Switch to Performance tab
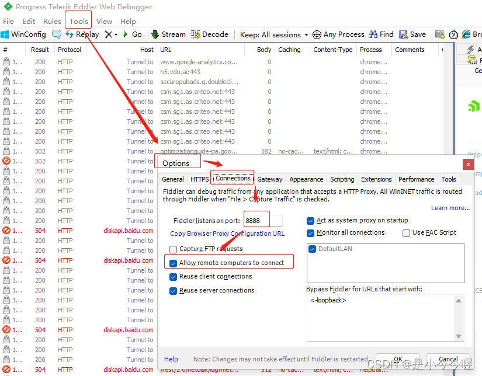 pyautogui.click(x=416, y=179)
